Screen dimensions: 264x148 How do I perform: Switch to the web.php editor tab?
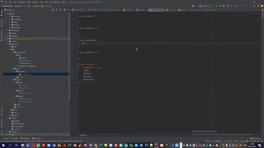141,10
